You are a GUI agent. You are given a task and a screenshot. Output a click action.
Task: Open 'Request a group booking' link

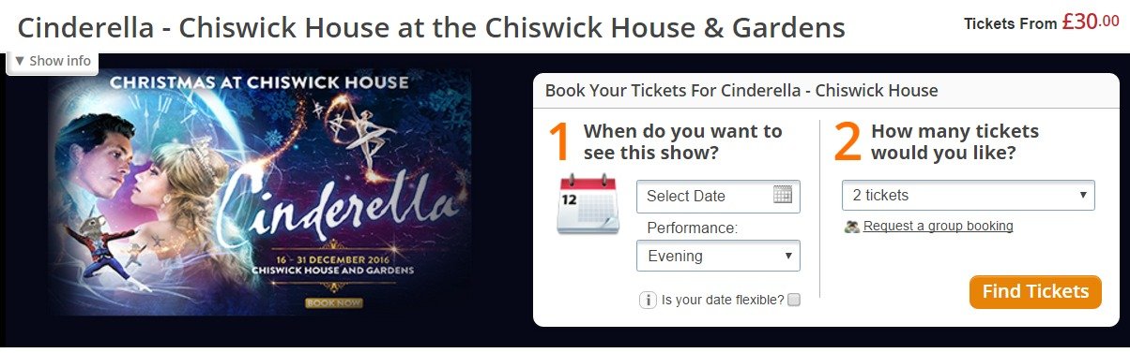click(x=939, y=226)
